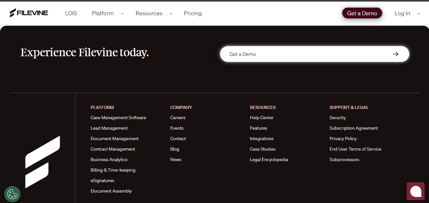429x203 pixels.
Task: Open the Careers page link
Action: [177, 118]
